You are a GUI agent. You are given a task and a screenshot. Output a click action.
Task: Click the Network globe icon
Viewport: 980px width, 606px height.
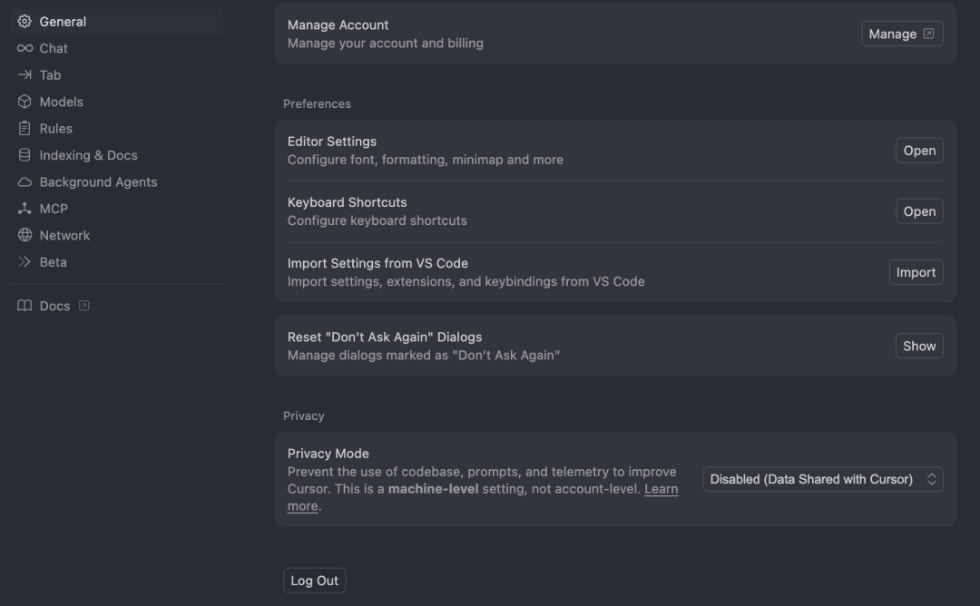pos(24,235)
